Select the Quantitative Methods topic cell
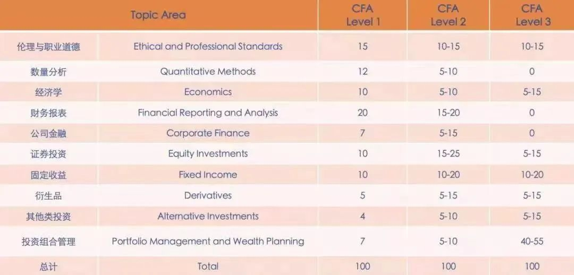The width and height of the screenshot is (574, 275). tap(208, 71)
